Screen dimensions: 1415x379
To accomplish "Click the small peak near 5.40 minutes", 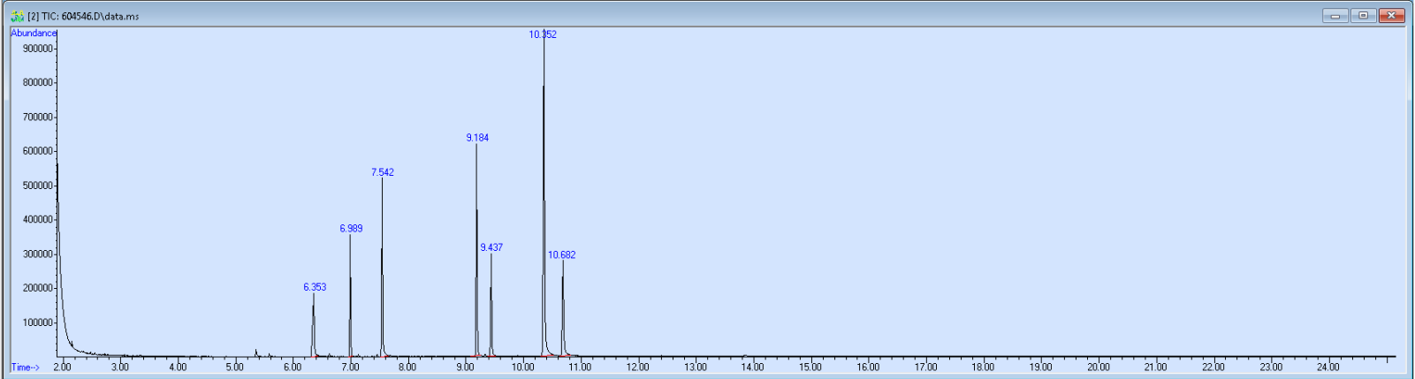I will (256, 352).
